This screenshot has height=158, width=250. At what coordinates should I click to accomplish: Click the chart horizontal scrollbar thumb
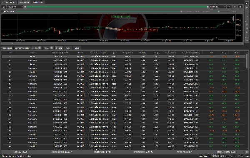(12, 43)
